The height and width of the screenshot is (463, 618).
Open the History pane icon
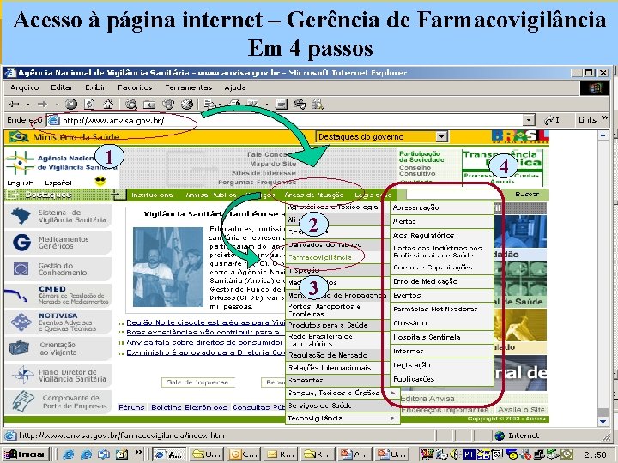pyautogui.click(x=187, y=105)
